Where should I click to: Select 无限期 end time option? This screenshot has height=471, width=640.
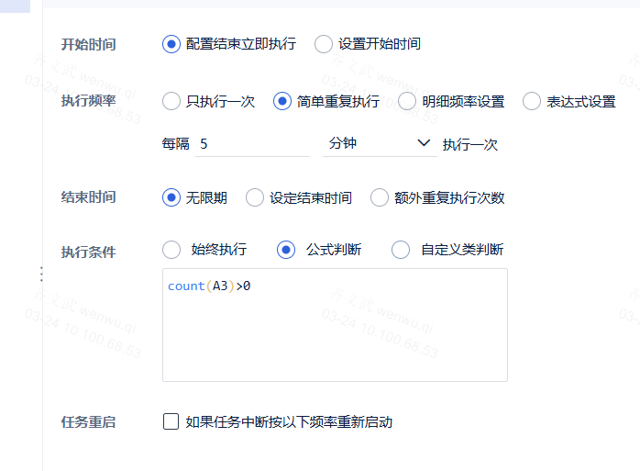coord(171,197)
